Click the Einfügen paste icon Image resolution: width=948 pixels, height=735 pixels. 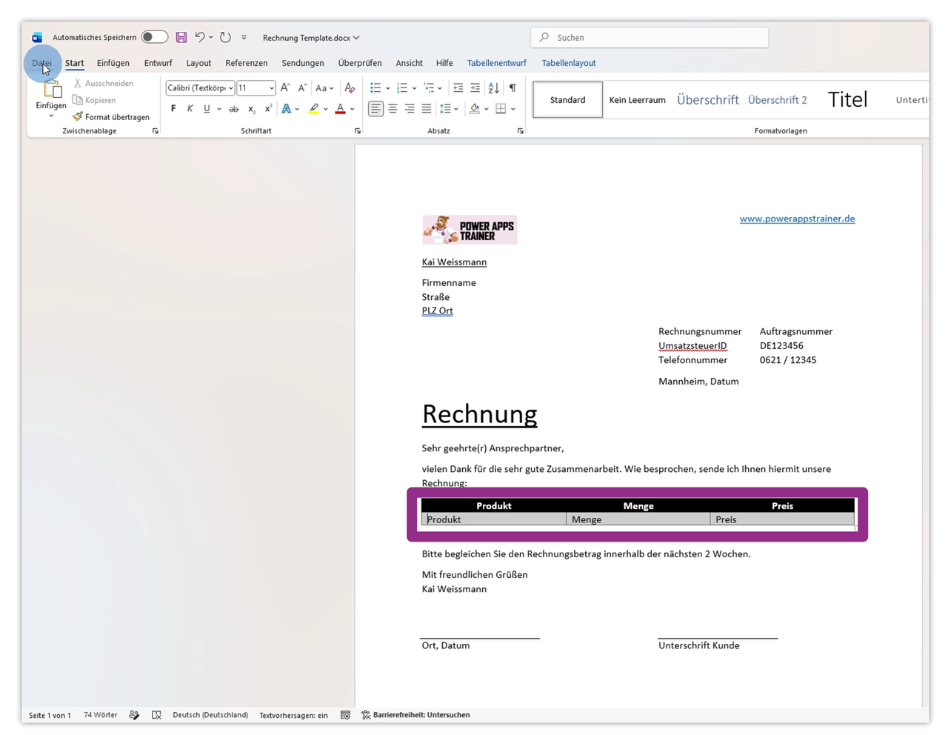(51, 90)
